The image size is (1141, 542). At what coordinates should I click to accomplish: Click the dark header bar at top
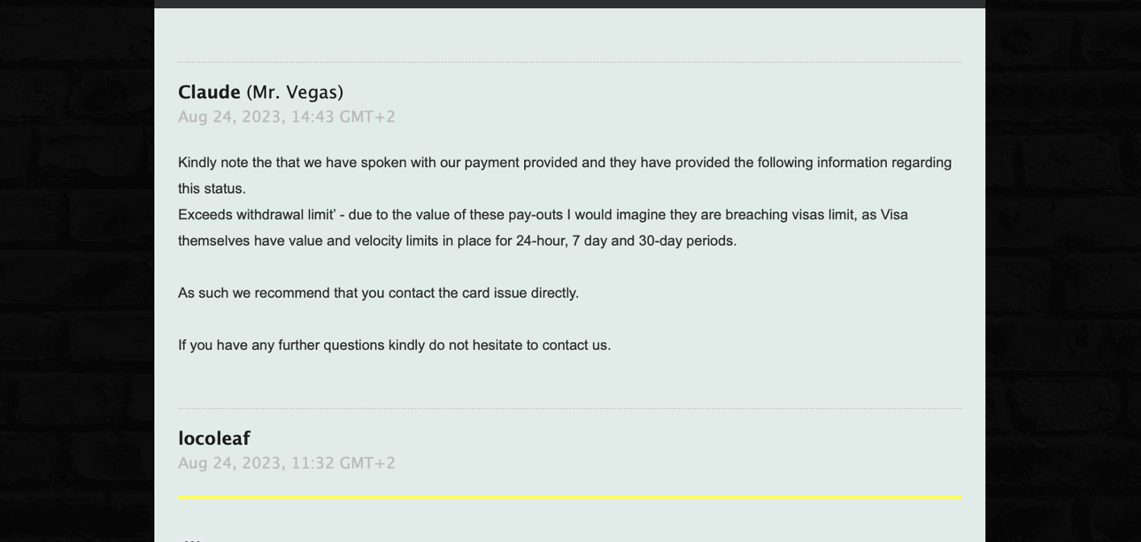[569, 4]
